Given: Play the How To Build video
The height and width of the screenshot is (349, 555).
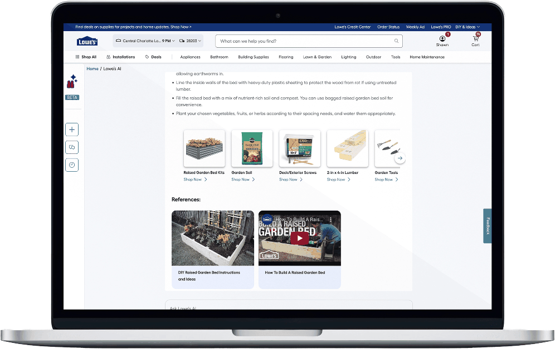Looking at the screenshot, I should pyautogui.click(x=300, y=238).
